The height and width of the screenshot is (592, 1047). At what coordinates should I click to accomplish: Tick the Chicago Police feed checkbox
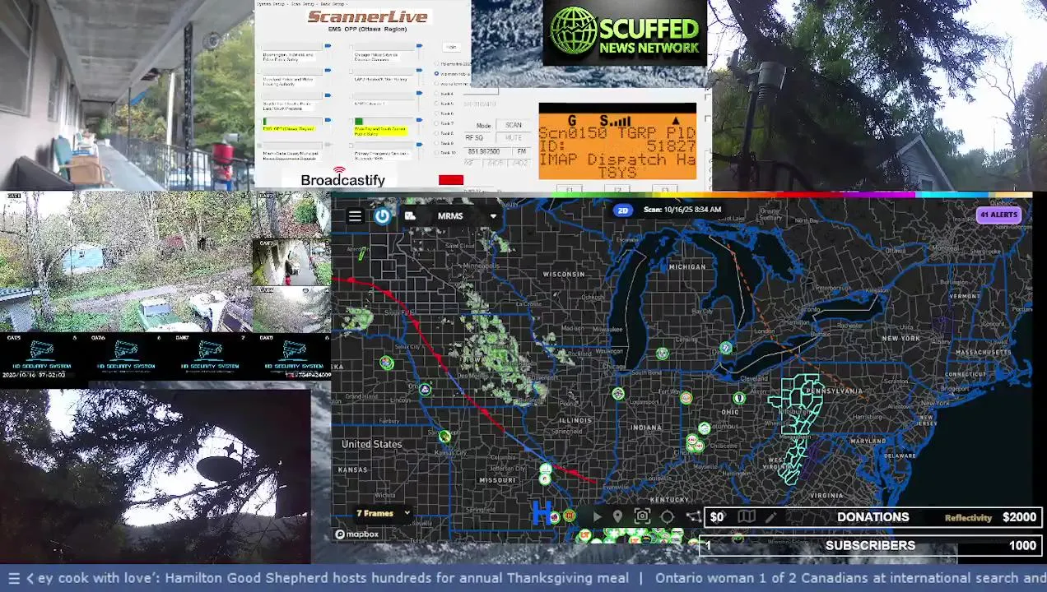point(351,47)
